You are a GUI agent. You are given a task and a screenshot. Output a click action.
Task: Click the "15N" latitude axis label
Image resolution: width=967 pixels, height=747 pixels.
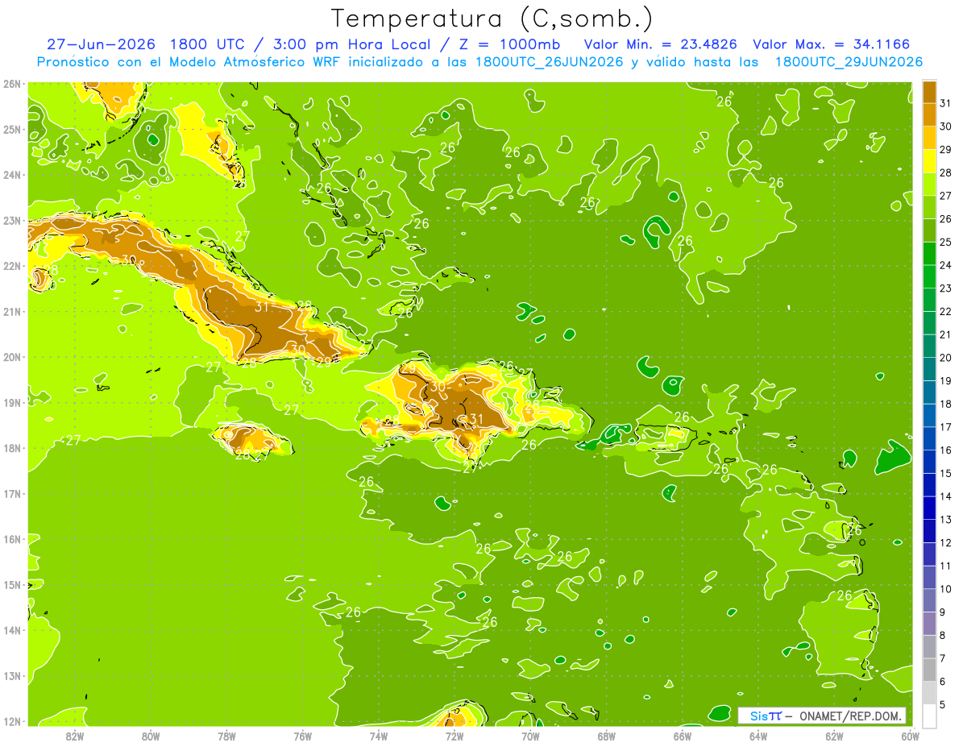12,584
